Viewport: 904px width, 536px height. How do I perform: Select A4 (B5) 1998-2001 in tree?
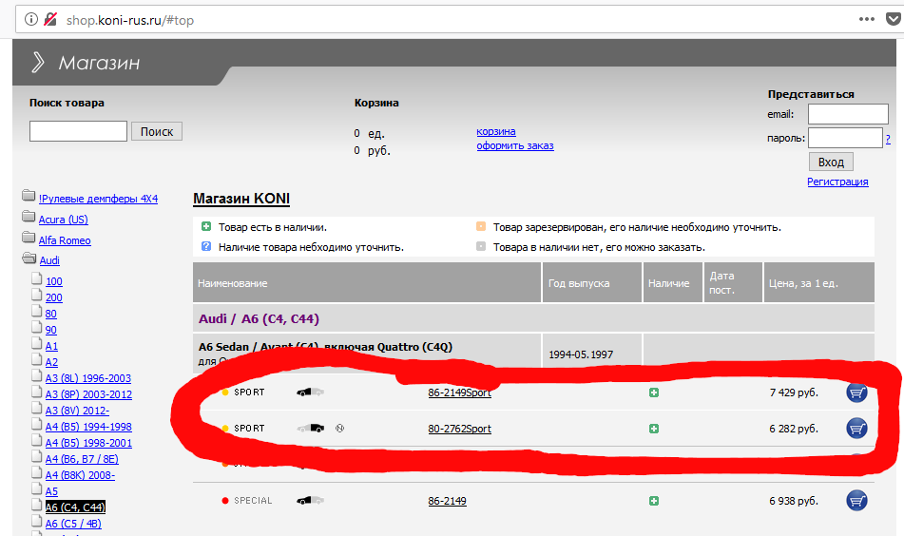88,443
